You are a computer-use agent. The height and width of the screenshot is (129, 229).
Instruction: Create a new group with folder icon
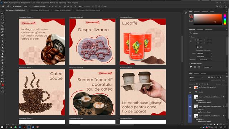[x=218, y=124]
